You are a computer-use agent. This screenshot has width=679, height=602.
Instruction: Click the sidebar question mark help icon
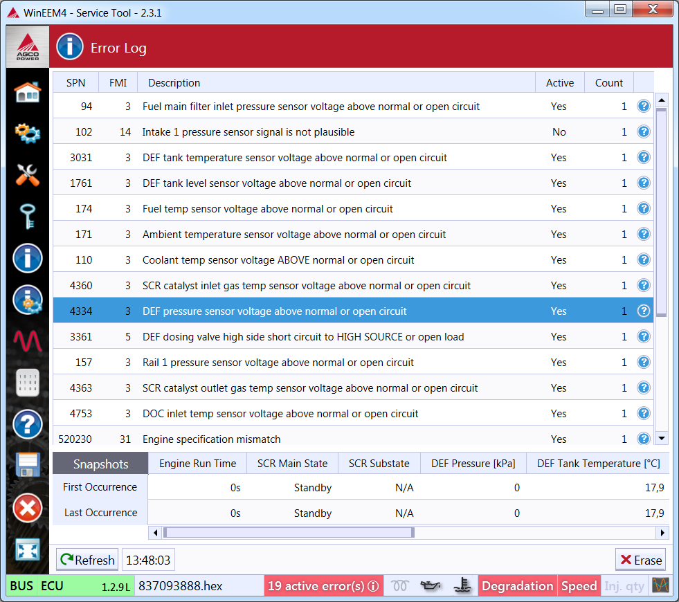[x=28, y=423]
